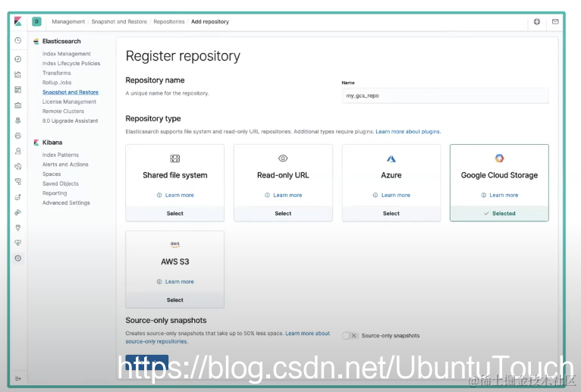This screenshot has height=392, width=581.
Task: Open License Management in the side menu
Action: click(69, 102)
